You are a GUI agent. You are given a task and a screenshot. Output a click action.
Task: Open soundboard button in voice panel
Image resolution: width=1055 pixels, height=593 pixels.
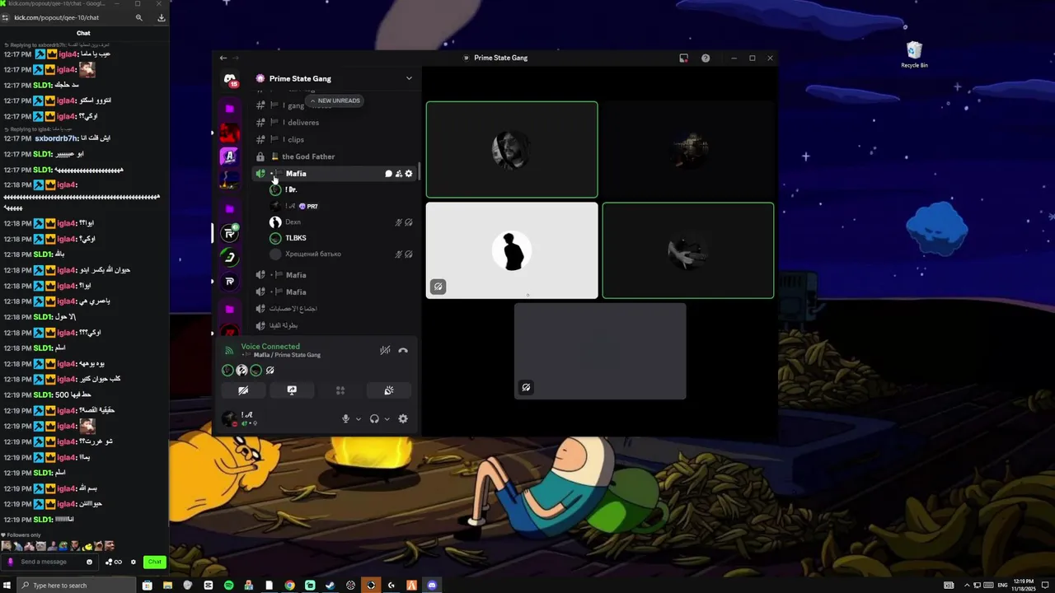point(389,390)
